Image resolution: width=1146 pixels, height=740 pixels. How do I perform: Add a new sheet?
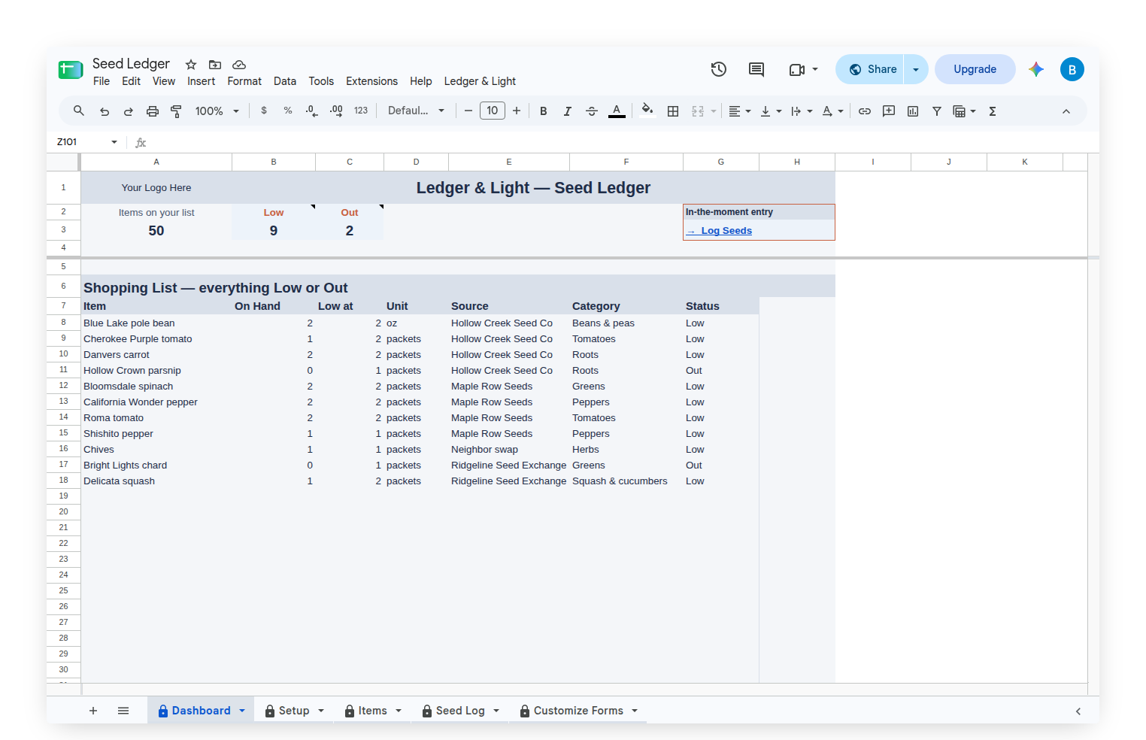tap(93, 711)
